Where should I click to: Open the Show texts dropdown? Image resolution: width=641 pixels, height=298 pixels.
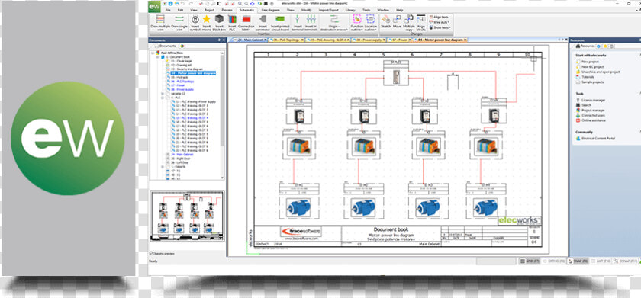coord(440,27)
